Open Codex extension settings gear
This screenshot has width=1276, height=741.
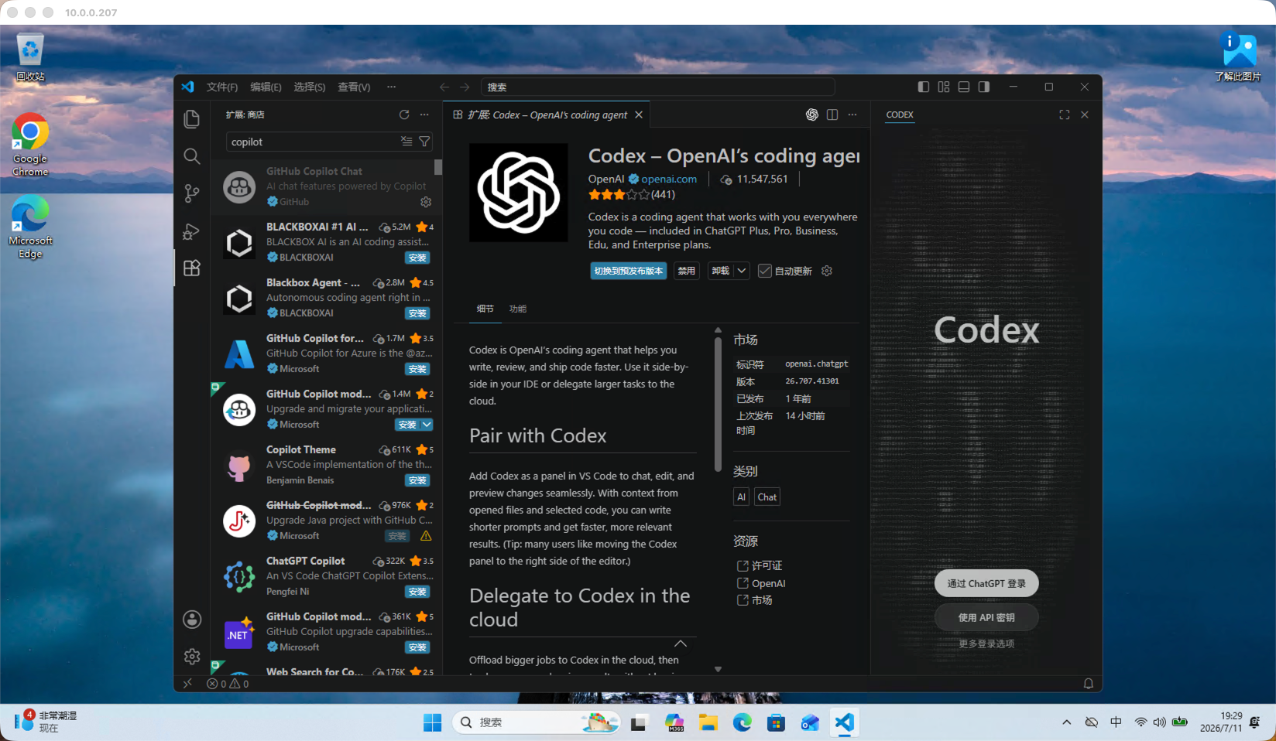(827, 271)
